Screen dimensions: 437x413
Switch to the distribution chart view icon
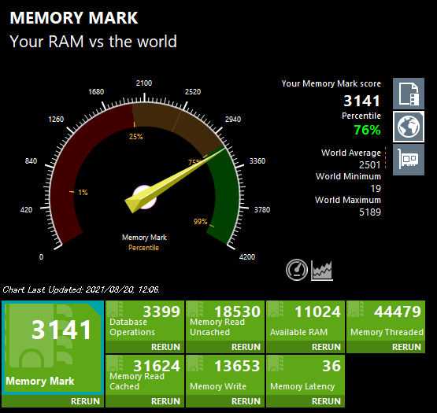point(322,270)
